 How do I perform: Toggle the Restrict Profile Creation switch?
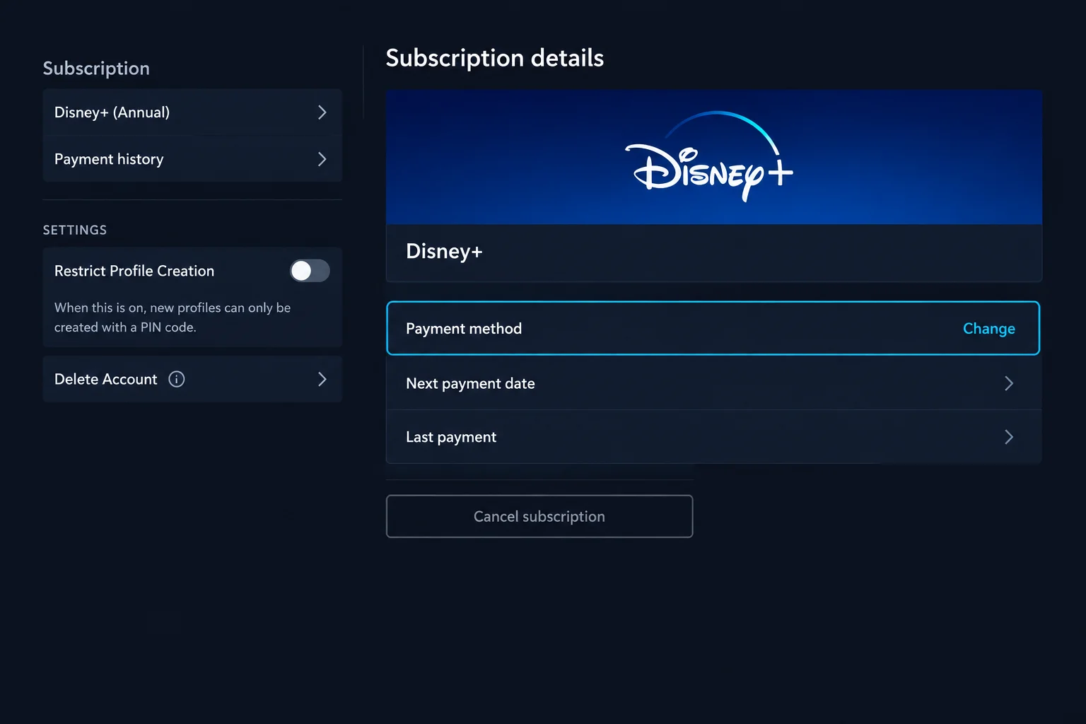click(x=310, y=271)
